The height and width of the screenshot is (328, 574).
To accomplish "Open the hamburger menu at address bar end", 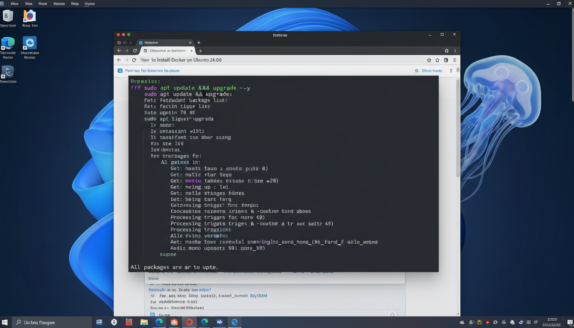I will [454, 60].
